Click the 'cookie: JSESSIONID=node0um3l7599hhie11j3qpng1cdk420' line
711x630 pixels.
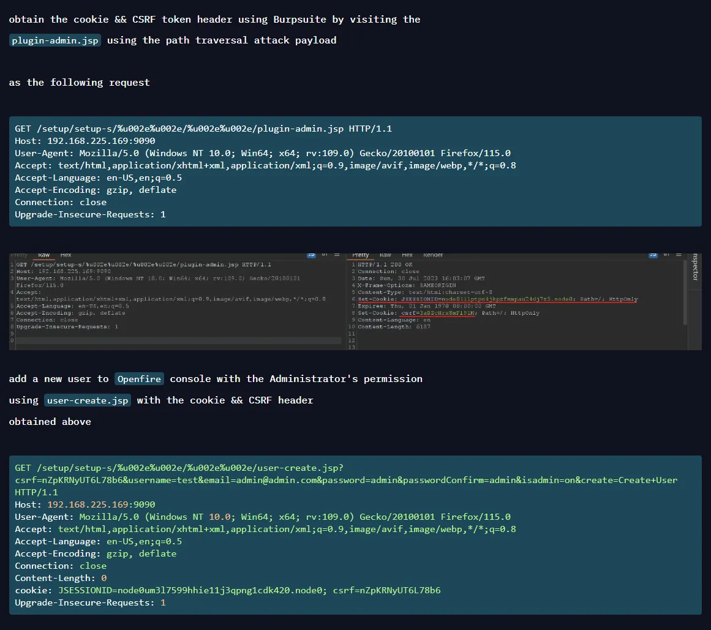coord(228,590)
